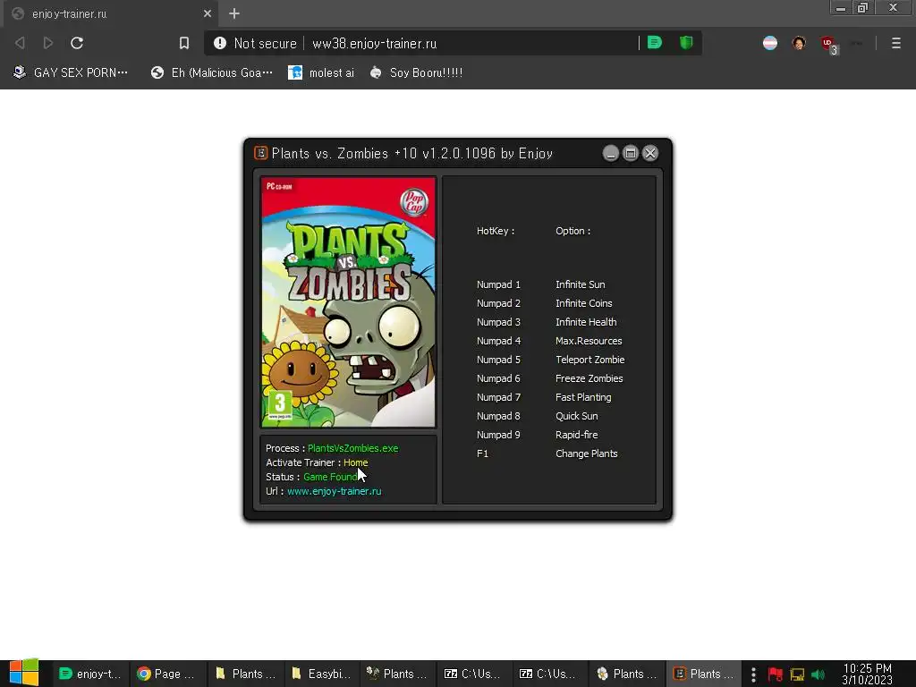Click the F1 hotkey label

pyautogui.click(x=482, y=454)
